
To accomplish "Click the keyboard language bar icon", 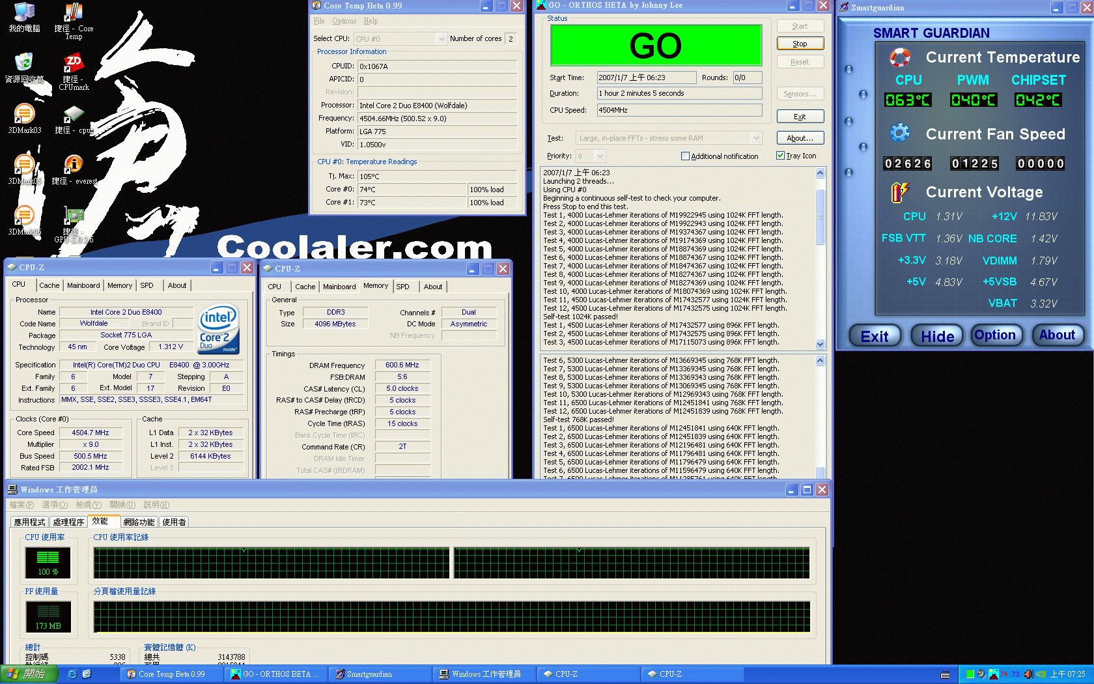I will coord(946,674).
